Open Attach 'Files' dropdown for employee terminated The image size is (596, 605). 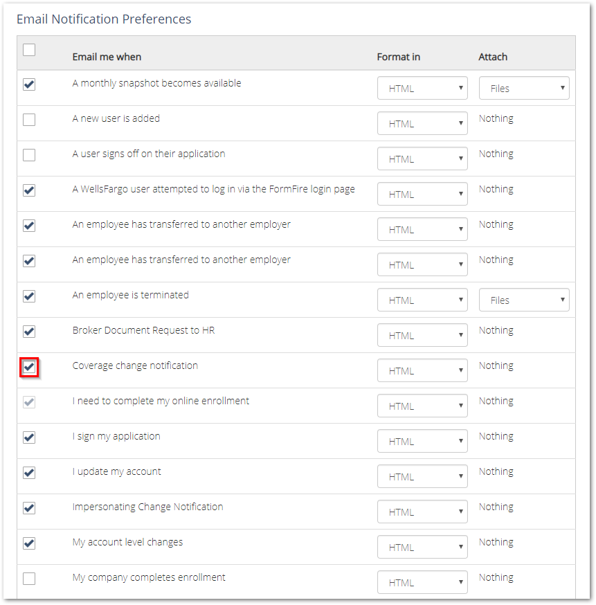tap(524, 300)
